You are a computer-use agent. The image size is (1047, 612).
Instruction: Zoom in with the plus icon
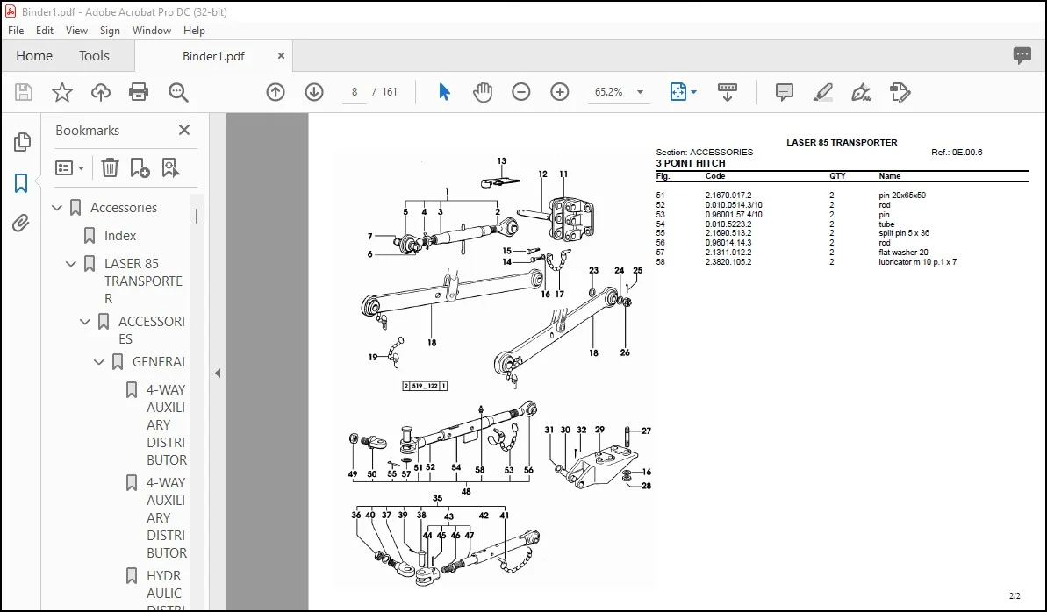pos(560,92)
